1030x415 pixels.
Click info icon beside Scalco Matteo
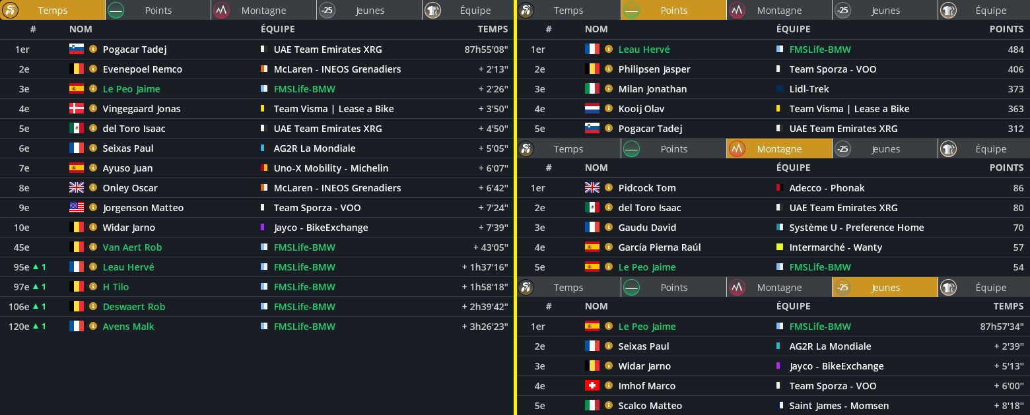coord(609,406)
